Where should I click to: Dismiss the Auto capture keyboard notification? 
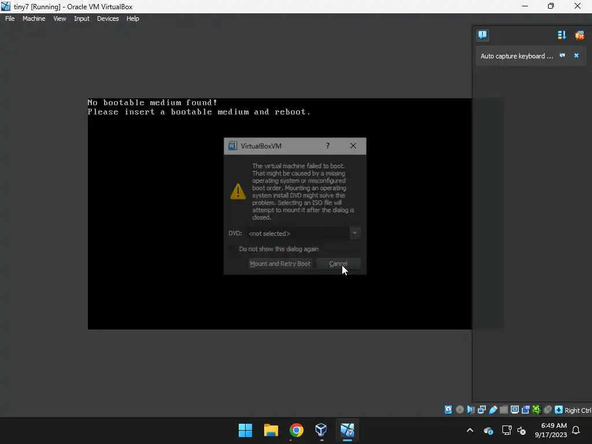tap(576, 55)
